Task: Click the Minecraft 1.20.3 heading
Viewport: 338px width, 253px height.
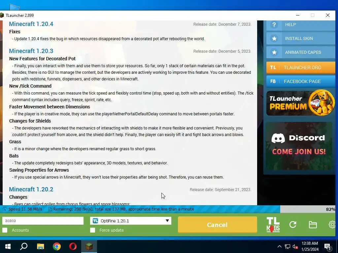Action: [x=31, y=51]
